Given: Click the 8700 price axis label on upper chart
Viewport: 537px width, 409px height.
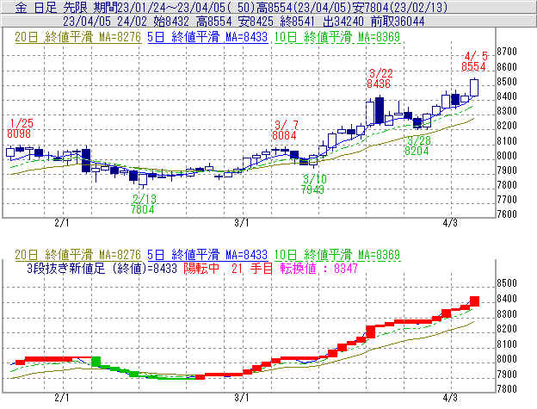Looking at the screenshot, I should pyautogui.click(x=507, y=52).
